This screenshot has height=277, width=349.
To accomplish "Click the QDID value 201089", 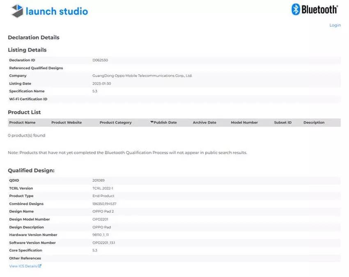I will coord(99,180).
